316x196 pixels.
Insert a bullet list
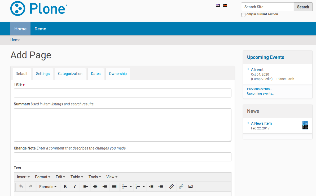click(x=125, y=186)
